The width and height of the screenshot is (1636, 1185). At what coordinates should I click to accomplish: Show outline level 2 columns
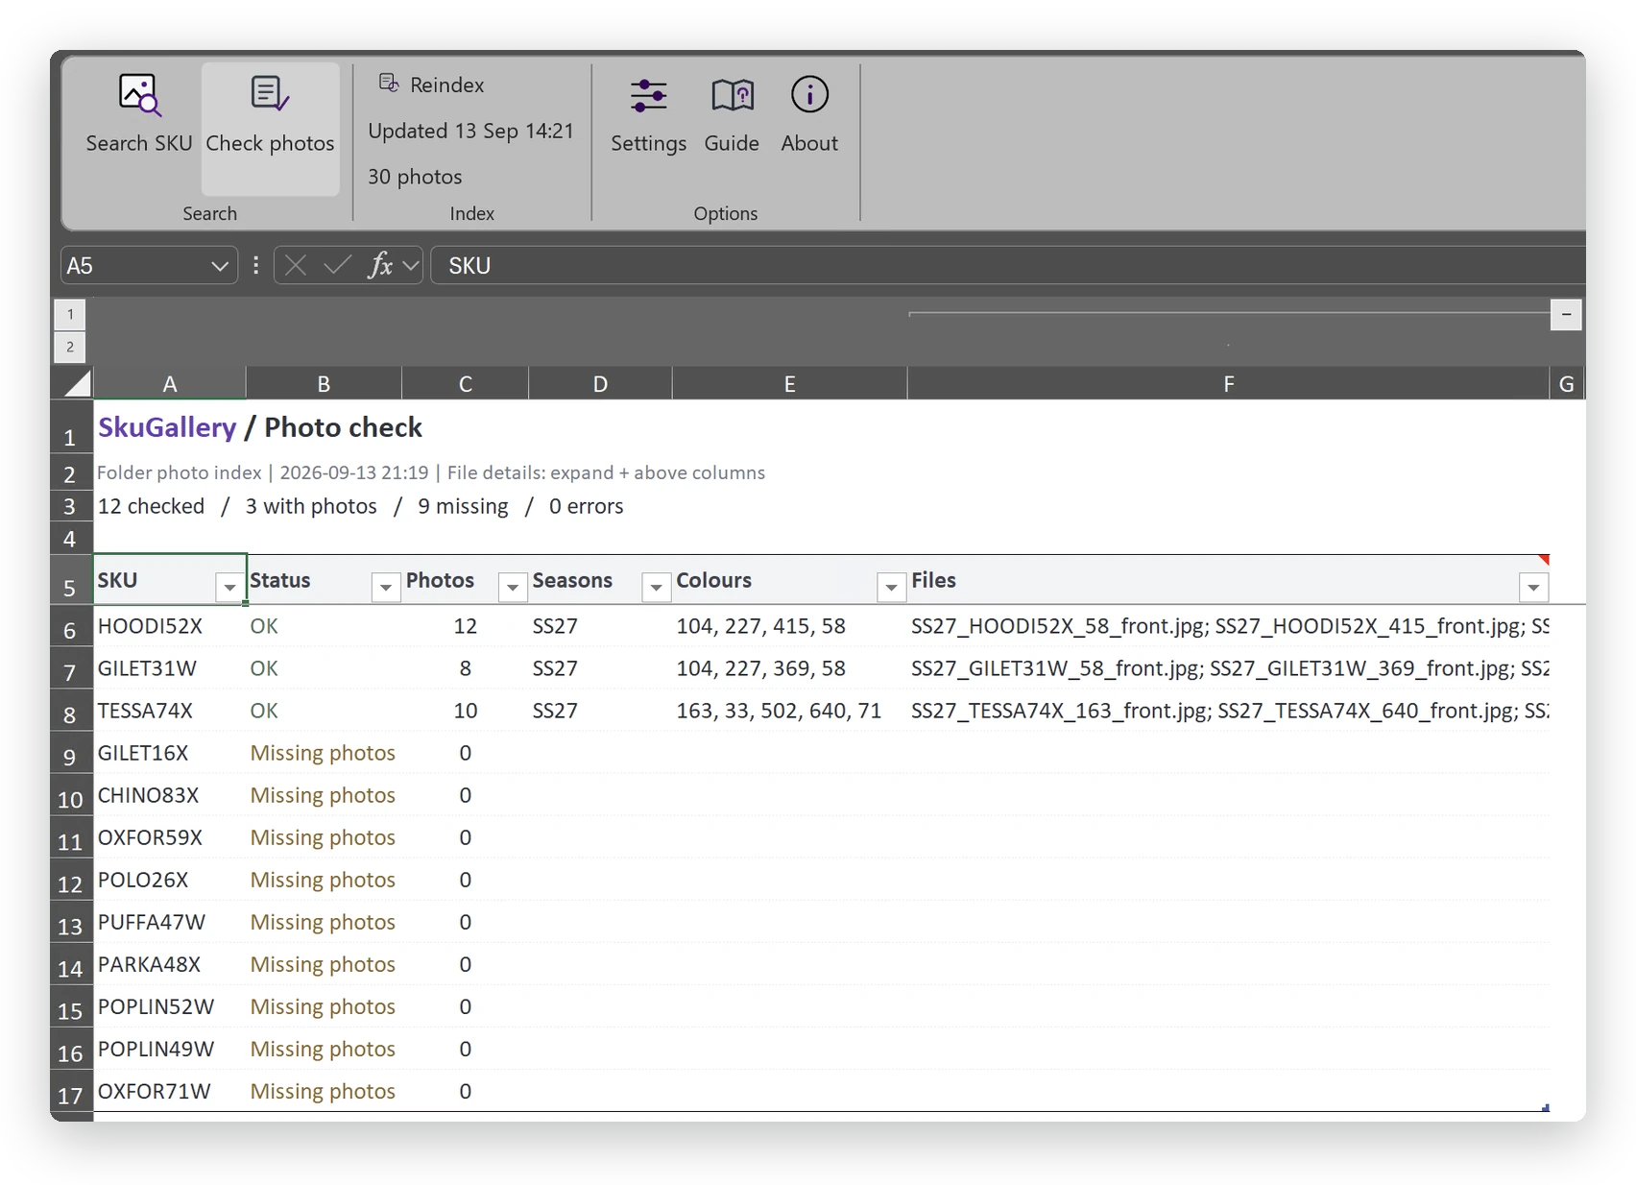70,347
